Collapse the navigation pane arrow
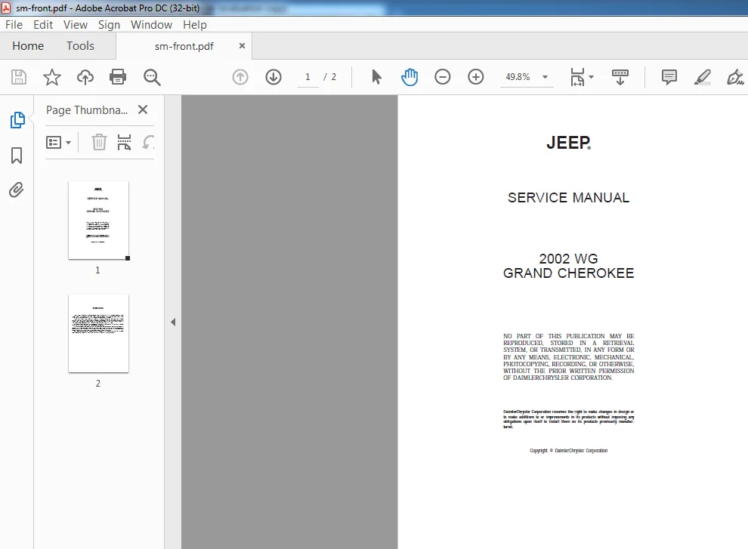This screenshot has height=549, width=748. 173,322
